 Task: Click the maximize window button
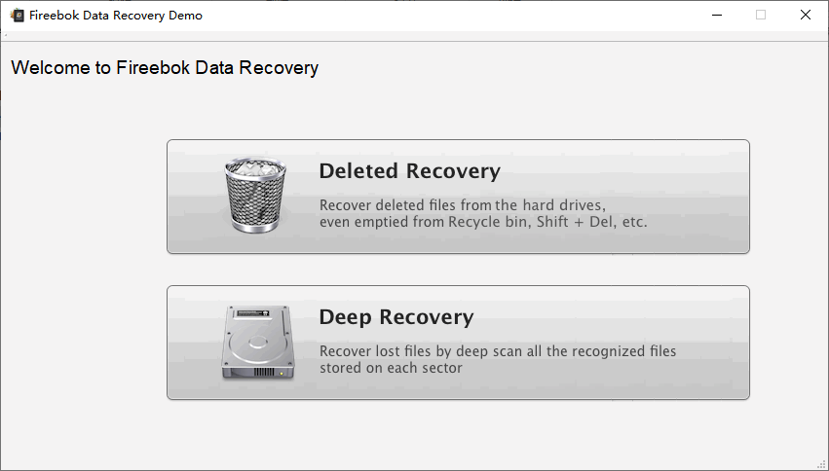(761, 16)
